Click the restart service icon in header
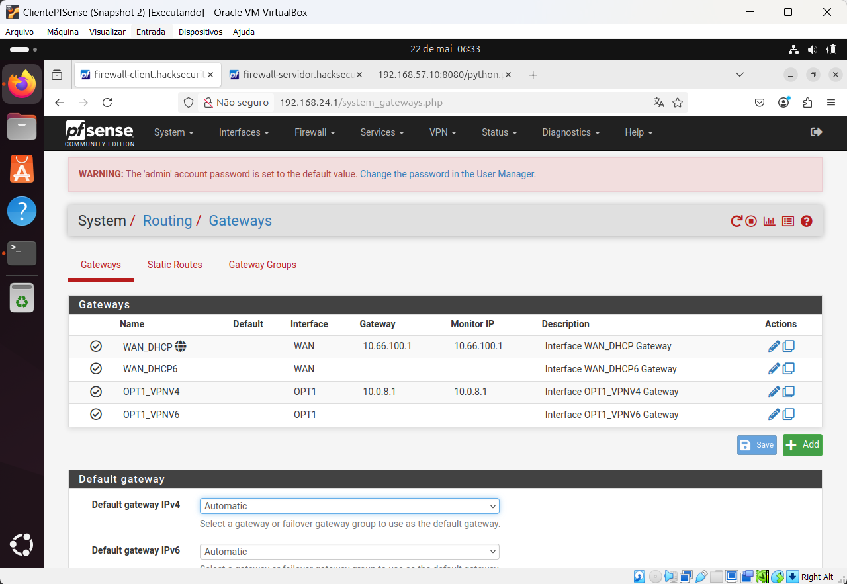This screenshot has height=584, width=847. pos(736,221)
